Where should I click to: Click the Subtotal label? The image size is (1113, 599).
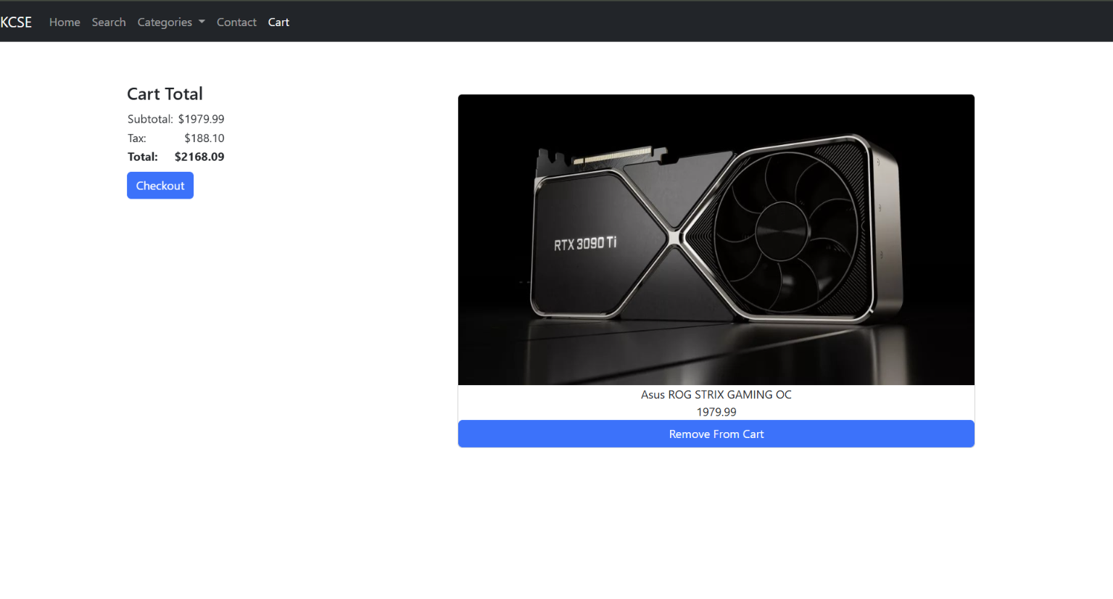coord(150,119)
